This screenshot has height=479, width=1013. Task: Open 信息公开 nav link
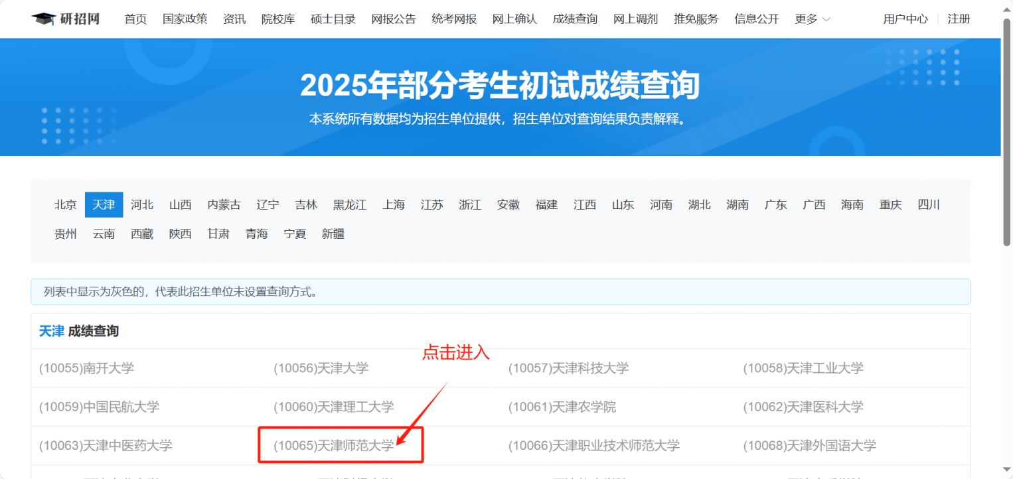(x=757, y=19)
